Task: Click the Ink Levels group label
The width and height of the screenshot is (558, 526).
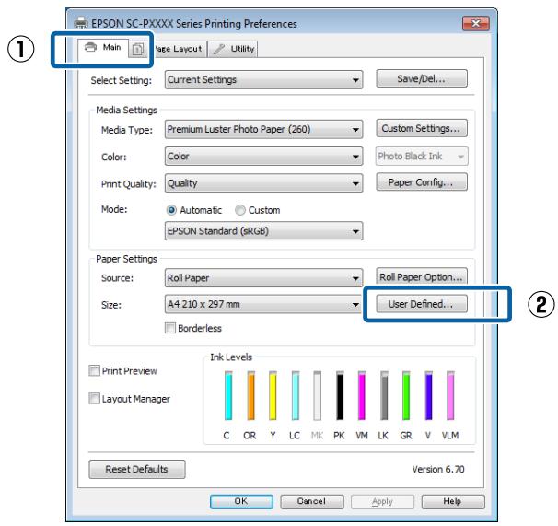Action: [231, 357]
